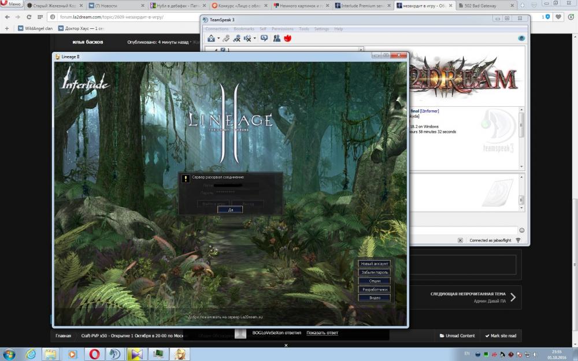Click the Показать ответ link
Viewport: 578px width, 361px height.
[x=322, y=333]
